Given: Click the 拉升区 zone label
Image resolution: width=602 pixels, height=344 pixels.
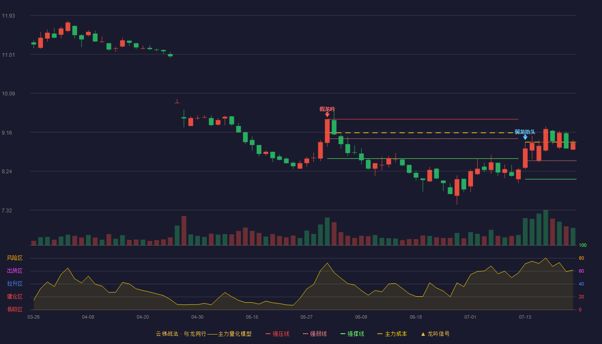Looking at the screenshot, I should pyautogui.click(x=15, y=284).
